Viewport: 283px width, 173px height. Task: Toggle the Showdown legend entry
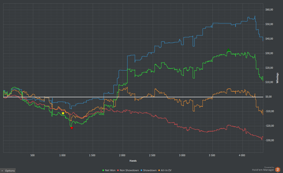click(x=148, y=170)
